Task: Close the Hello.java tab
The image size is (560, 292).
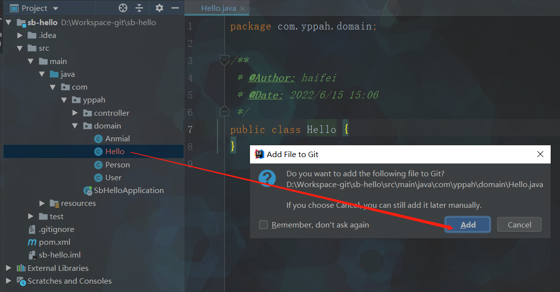Action: tap(242, 8)
